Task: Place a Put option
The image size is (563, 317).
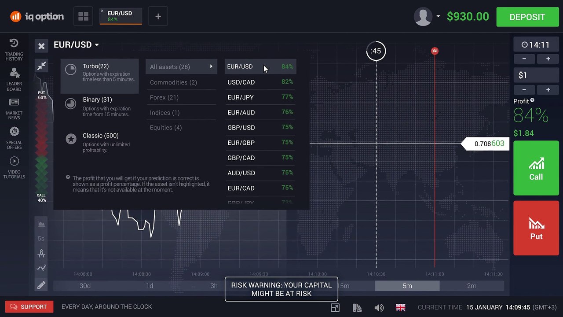Action: pyautogui.click(x=536, y=228)
